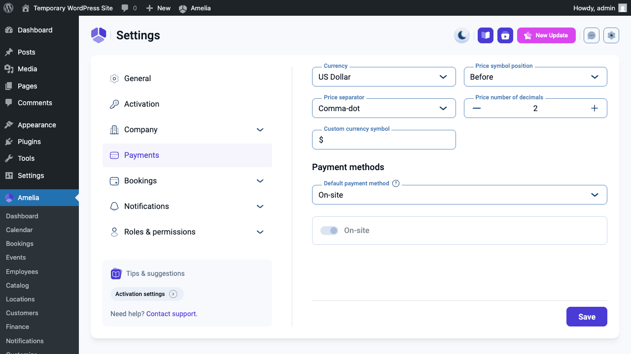Image resolution: width=631 pixels, height=354 pixels.
Task: Click the Notifications bell icon
Action: click(x=114, y=206)
